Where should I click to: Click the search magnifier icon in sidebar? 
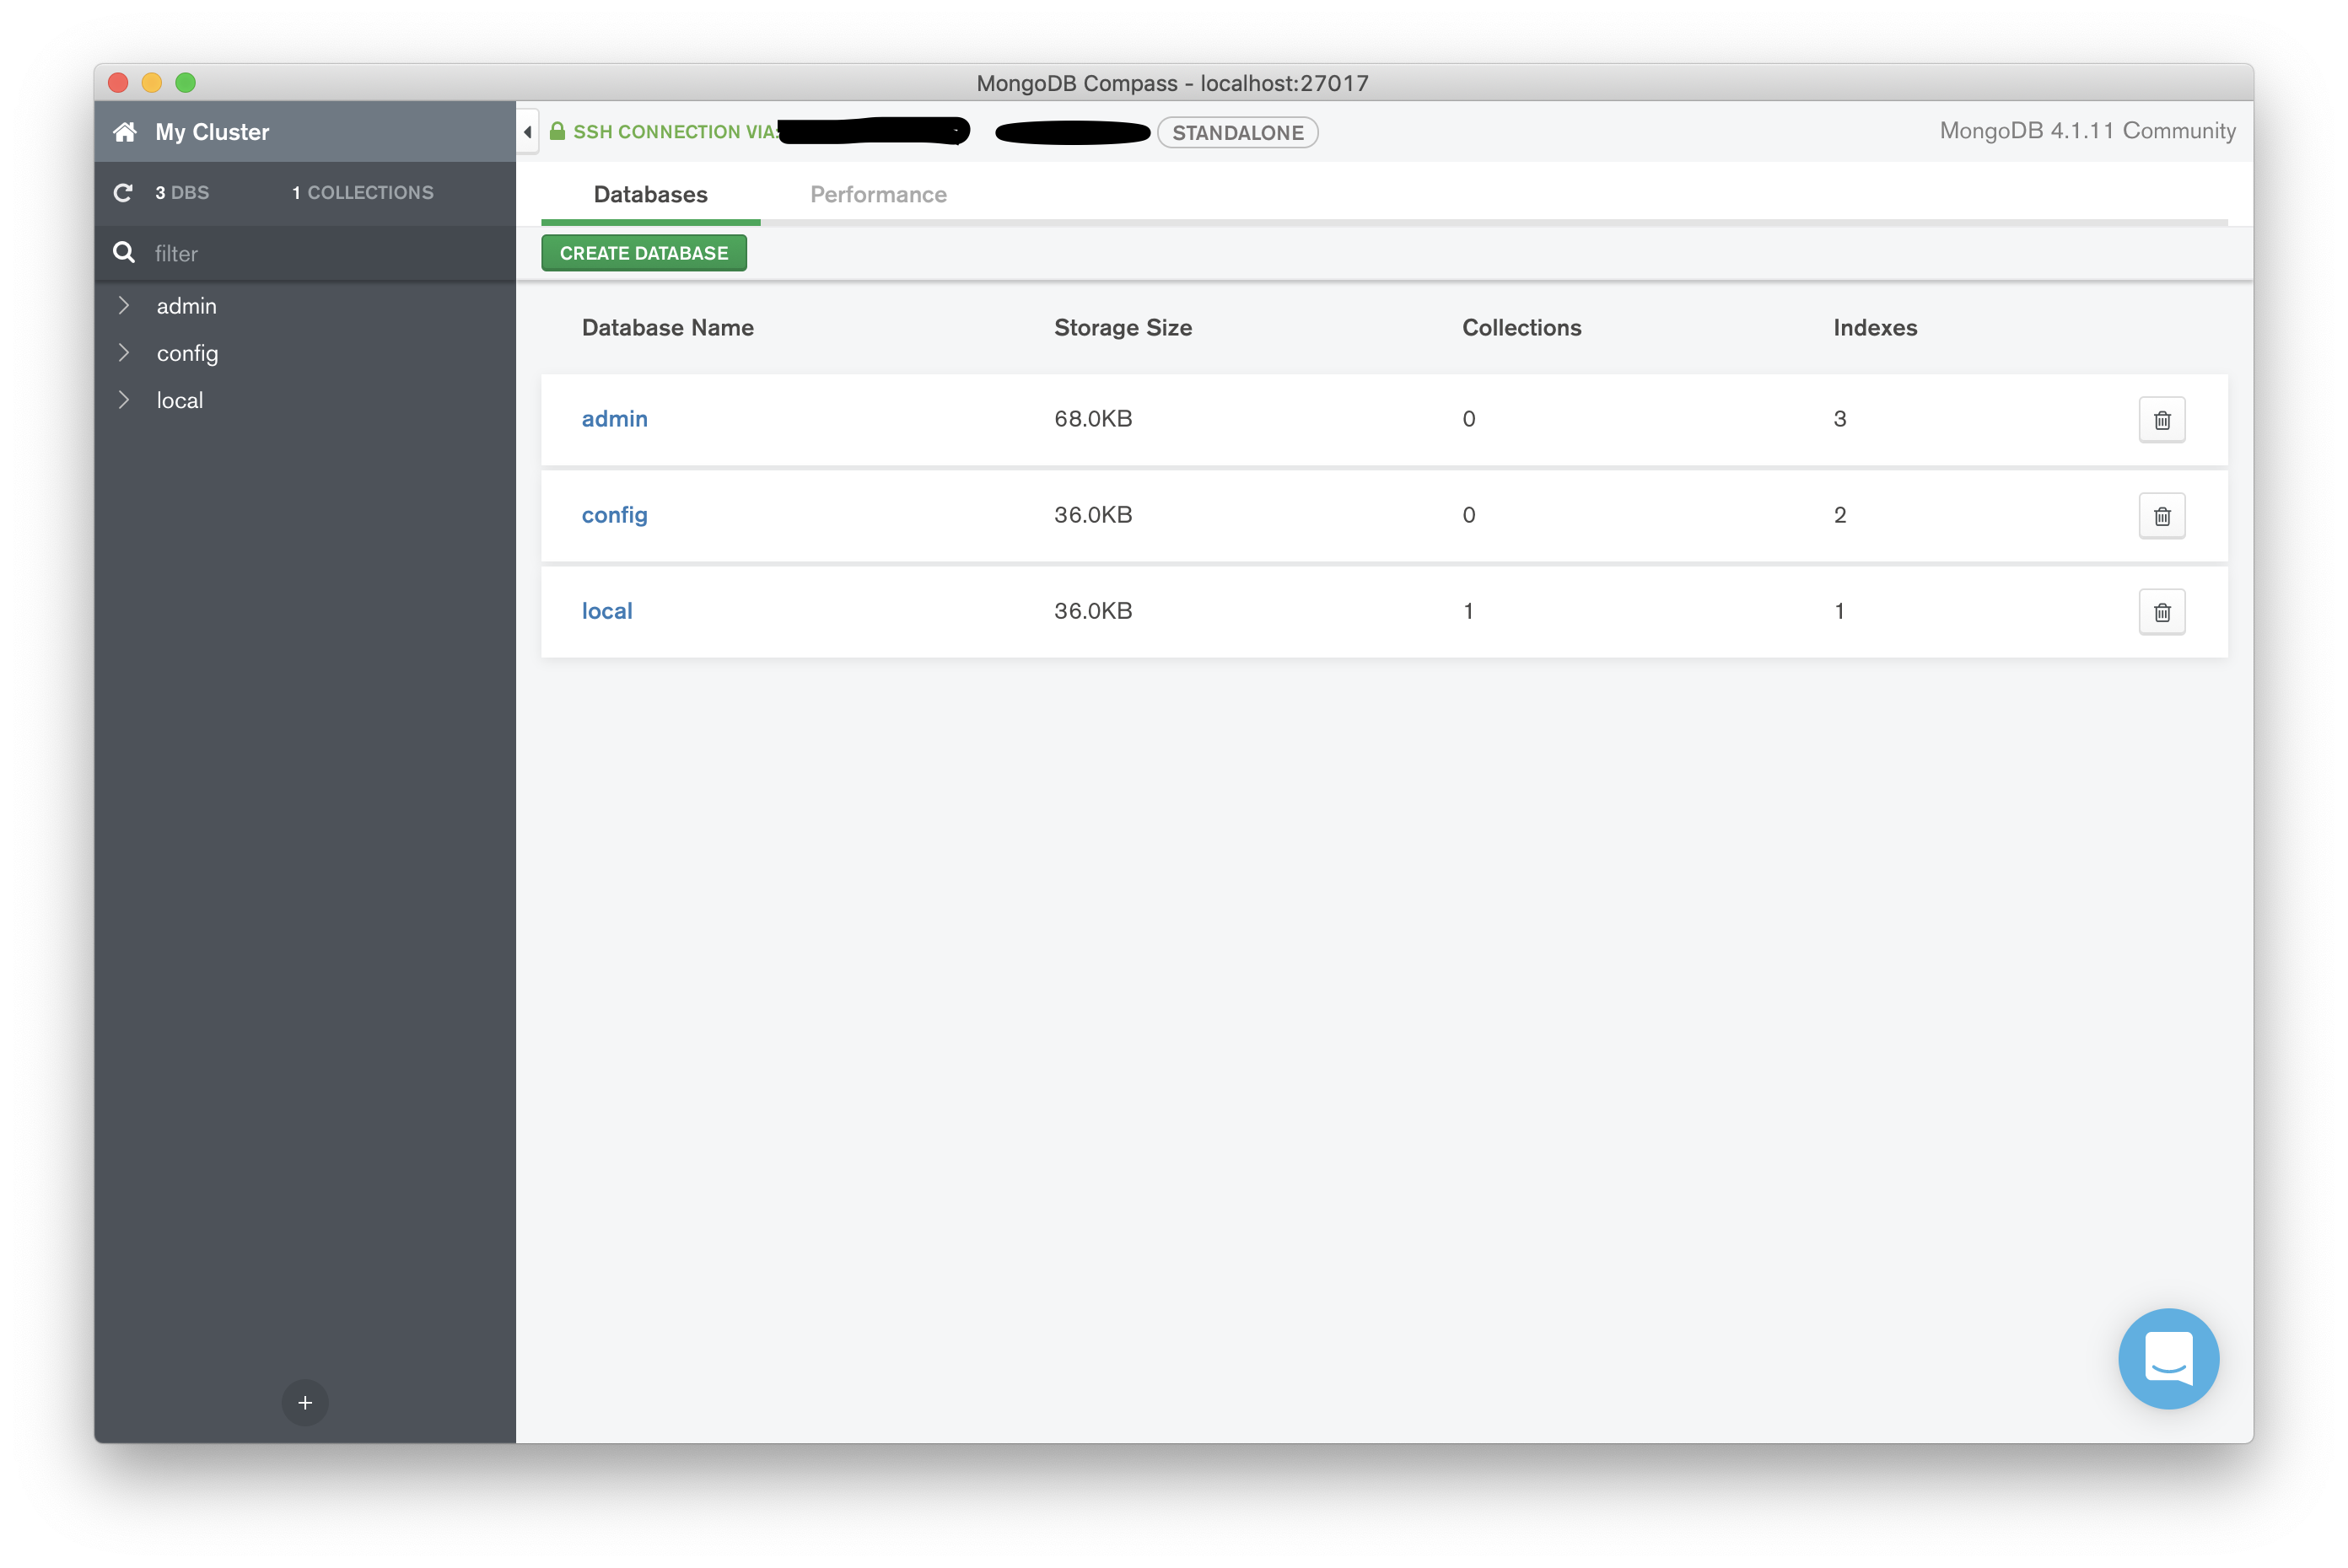point(124,252)
